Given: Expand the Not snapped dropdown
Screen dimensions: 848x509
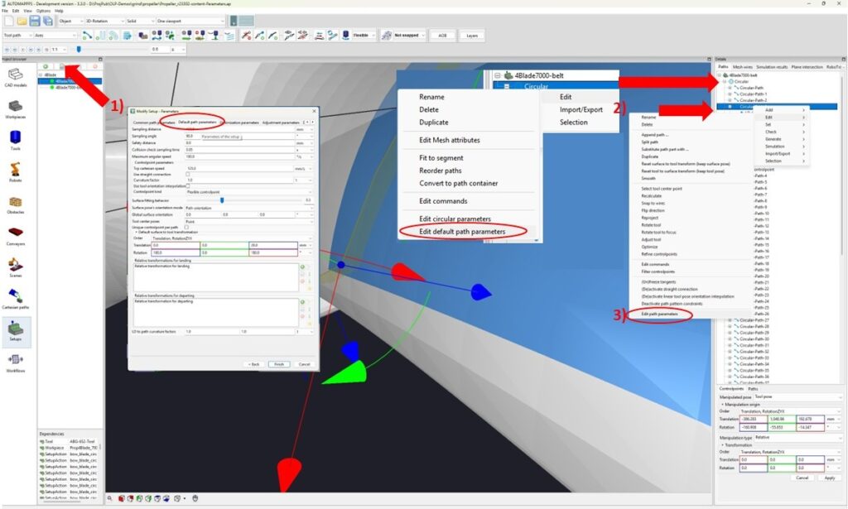Looking at the screenshot, I should tap(409, 35).
